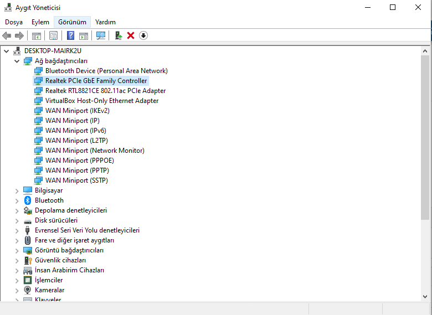Screen dimensions: 432x315
Task: Click the İşlemciler processor icon
Action: click(28, 280)
